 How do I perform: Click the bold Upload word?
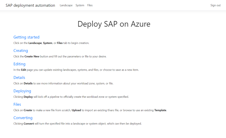76,110
